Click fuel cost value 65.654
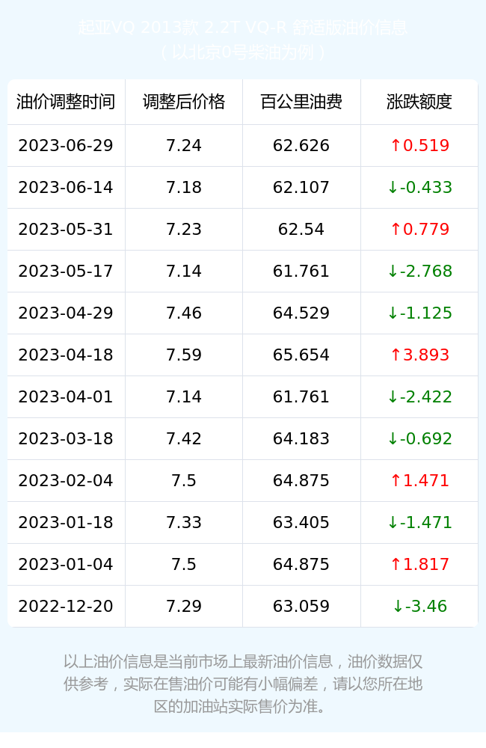486x748 pixels. (x=301, y=355)
